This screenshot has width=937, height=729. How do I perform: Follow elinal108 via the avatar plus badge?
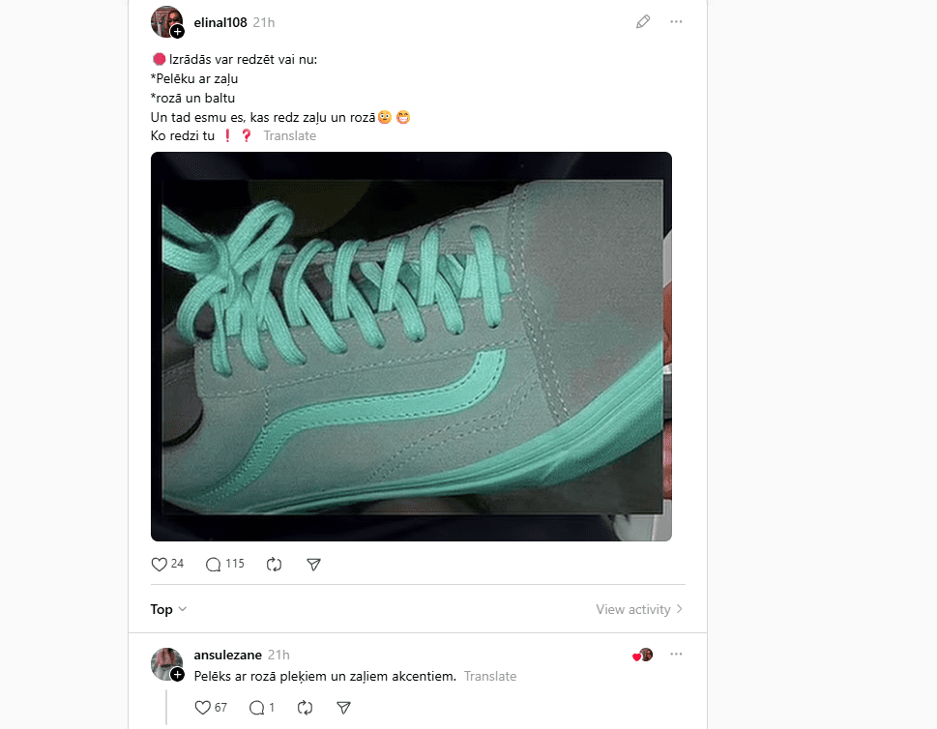(178, 32)
